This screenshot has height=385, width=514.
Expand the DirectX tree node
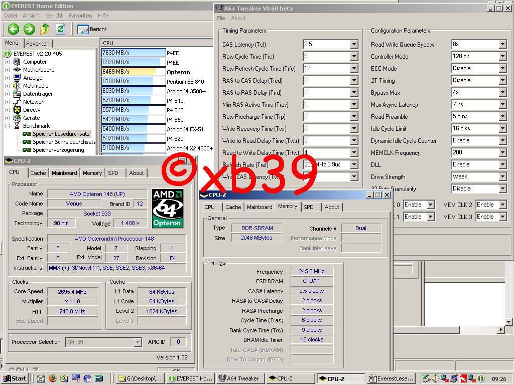8,110
